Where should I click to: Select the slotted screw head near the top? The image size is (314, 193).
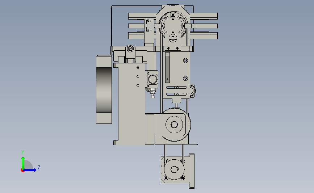(x=130, y=49)
